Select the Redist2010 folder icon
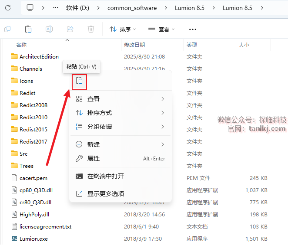The image size is (288, 245). click(x=14, y=117)
